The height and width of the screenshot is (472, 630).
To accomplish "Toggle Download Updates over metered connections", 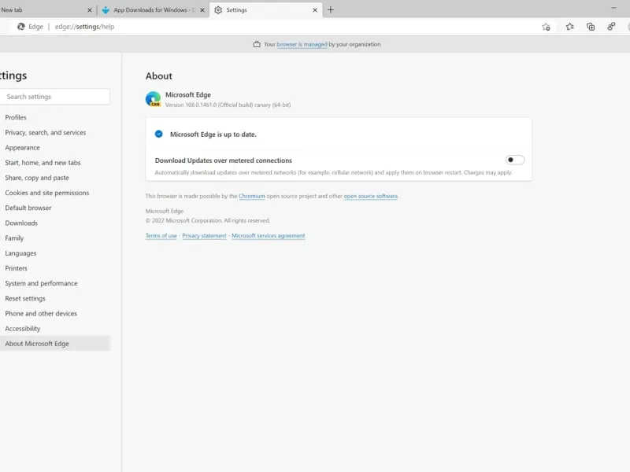I will pyautogui.click(x=515, y=160).
